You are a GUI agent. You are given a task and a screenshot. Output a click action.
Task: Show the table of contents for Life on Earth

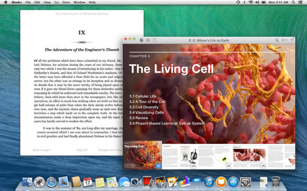148,40
